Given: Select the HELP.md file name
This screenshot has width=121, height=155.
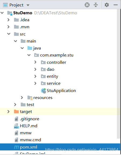Looking at the screenshot, I should point(29,126).
